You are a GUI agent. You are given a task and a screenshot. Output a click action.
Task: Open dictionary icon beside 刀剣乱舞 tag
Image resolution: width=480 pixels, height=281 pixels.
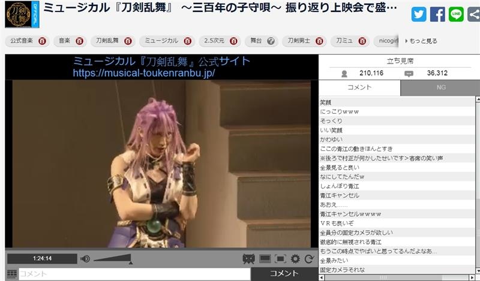click(x=128, y=41)
